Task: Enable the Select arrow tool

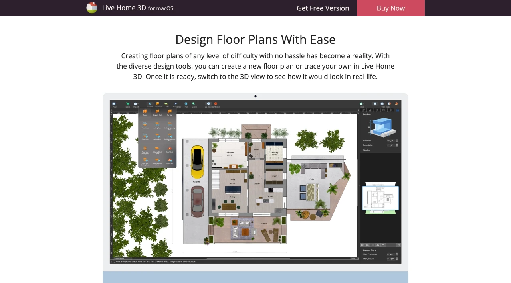Action: tap(149, 104)
